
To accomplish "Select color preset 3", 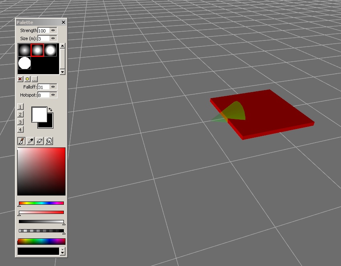I will pyautogui.click(x=20, y=122).
